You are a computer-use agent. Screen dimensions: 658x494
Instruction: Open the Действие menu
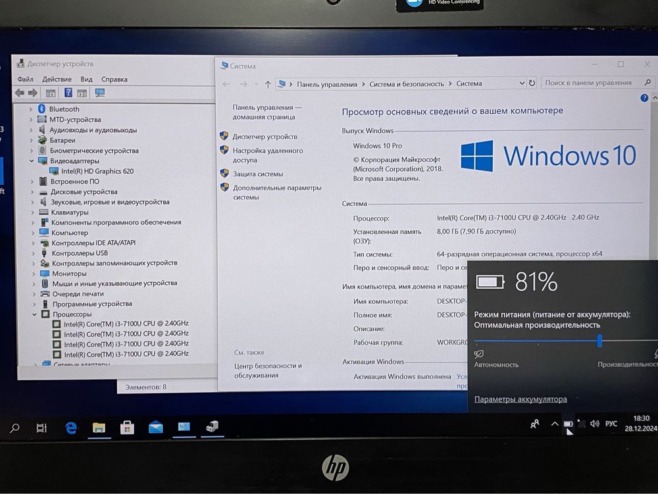[x=57, y=79]
